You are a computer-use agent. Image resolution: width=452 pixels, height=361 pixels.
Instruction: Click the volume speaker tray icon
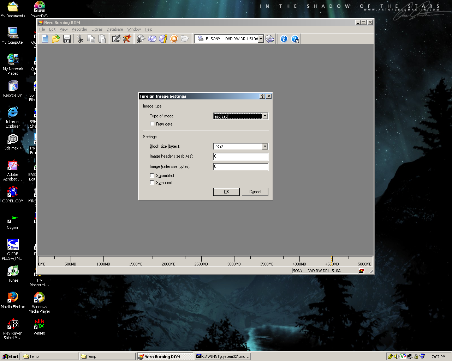396,356
